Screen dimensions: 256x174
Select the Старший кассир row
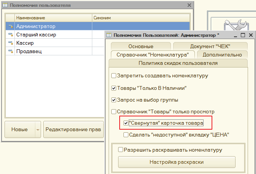55,34
